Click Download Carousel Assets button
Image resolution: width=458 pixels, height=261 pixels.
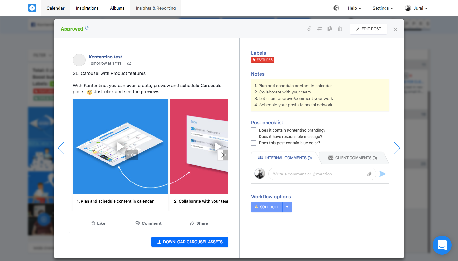190,242
